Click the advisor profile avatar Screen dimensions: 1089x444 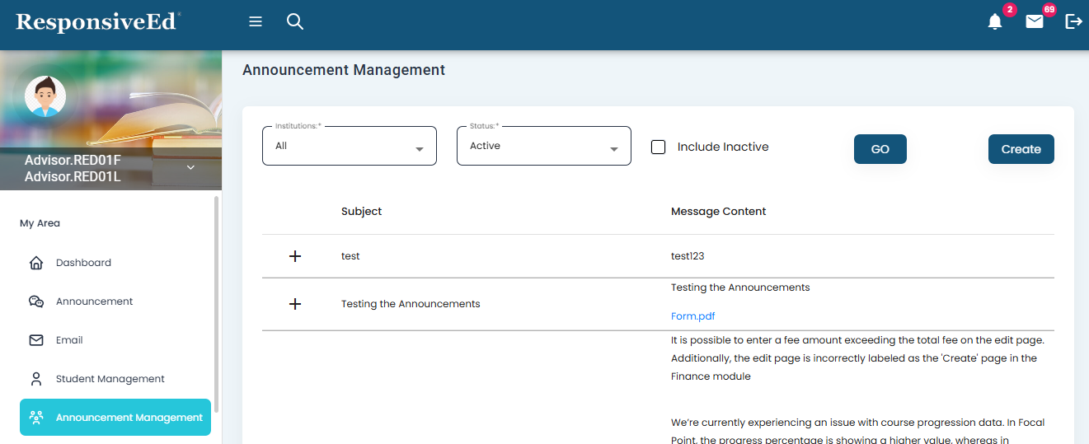click(x=45, y=96)
